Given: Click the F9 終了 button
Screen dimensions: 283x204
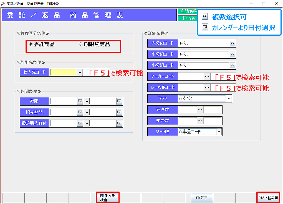Looking at the screenshot, I should (x=202, y=198).
